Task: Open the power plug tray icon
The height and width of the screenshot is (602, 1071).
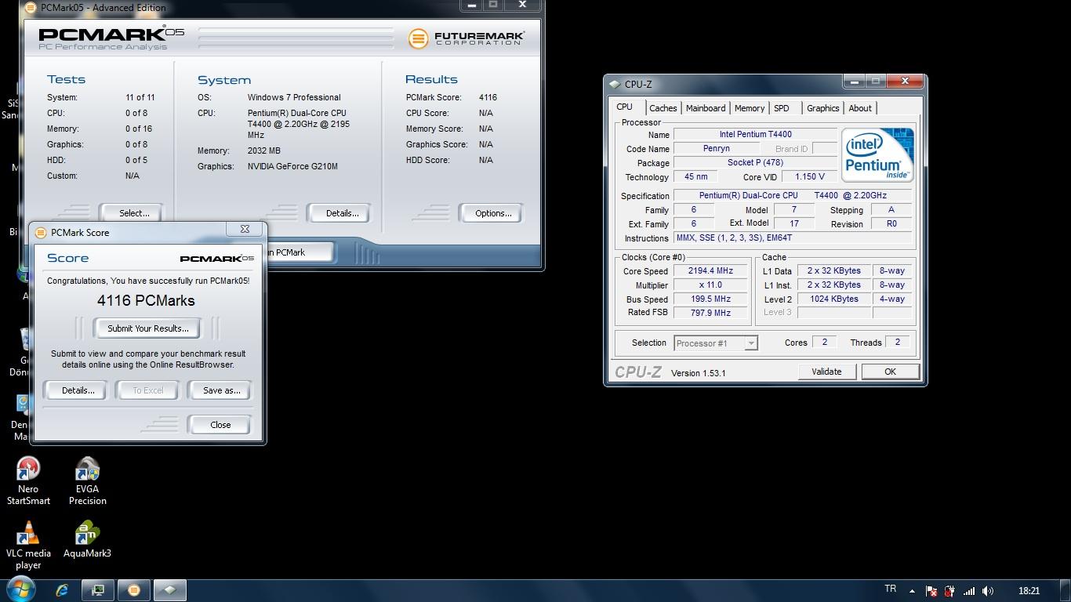Action: coord(949,591)
